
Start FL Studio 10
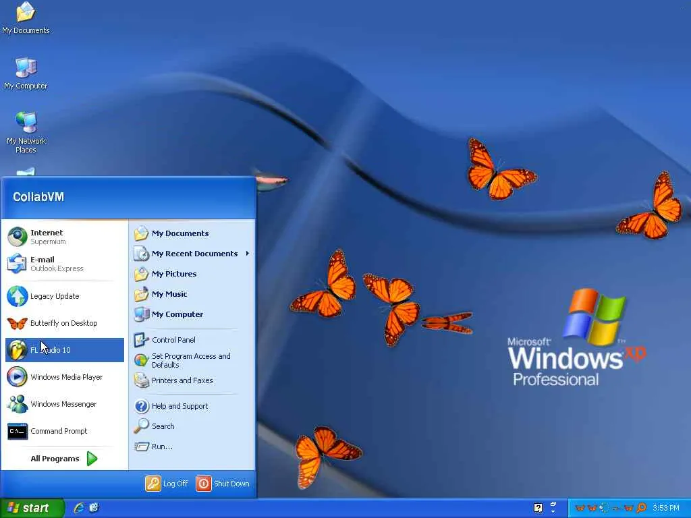pyautogui.click(x=64, y=350)
